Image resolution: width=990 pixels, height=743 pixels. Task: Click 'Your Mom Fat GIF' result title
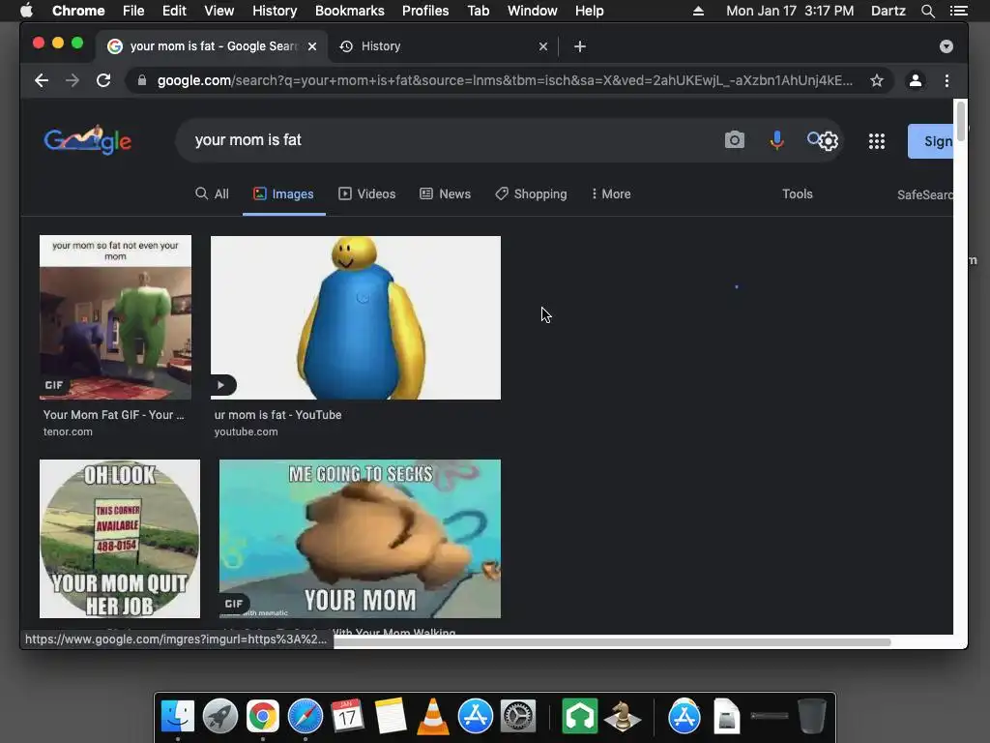coord(114,415)
